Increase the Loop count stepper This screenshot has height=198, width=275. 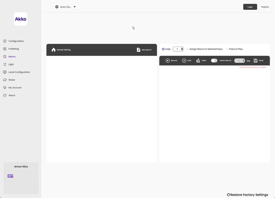tap(182, 48)
